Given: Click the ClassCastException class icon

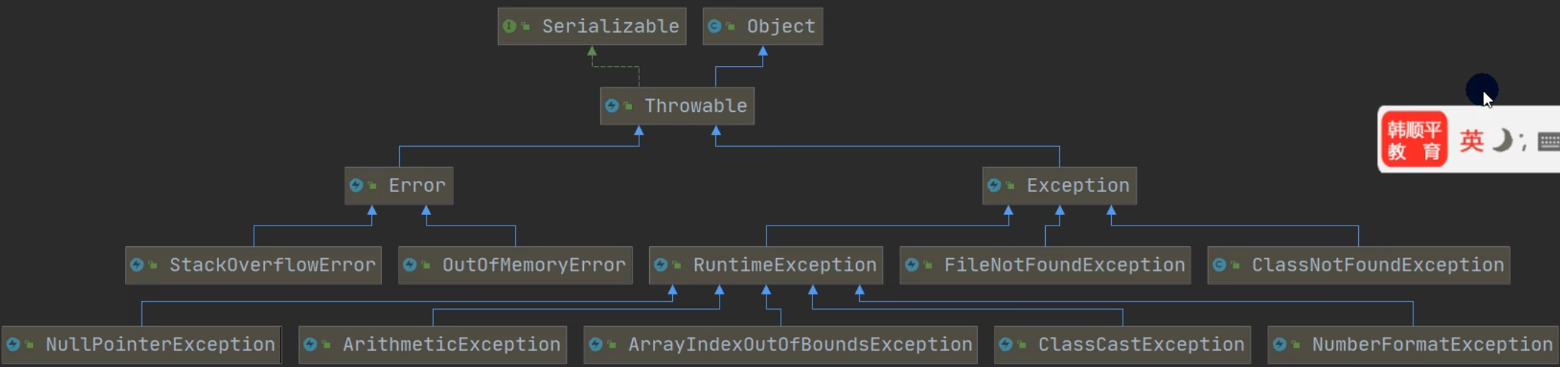Looking at the screenshot, I should (x=1006, y=345).
